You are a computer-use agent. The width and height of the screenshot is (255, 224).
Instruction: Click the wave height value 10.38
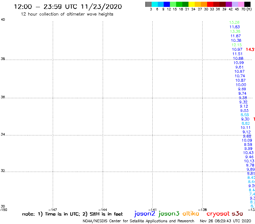tap(236, 40)
